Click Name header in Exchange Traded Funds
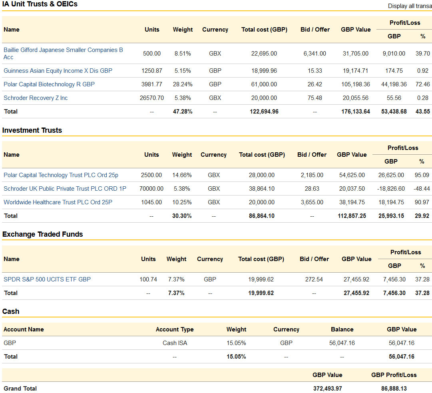Viewport: 432px width, 393px height. pyautogui.click(x=12, y=259)
